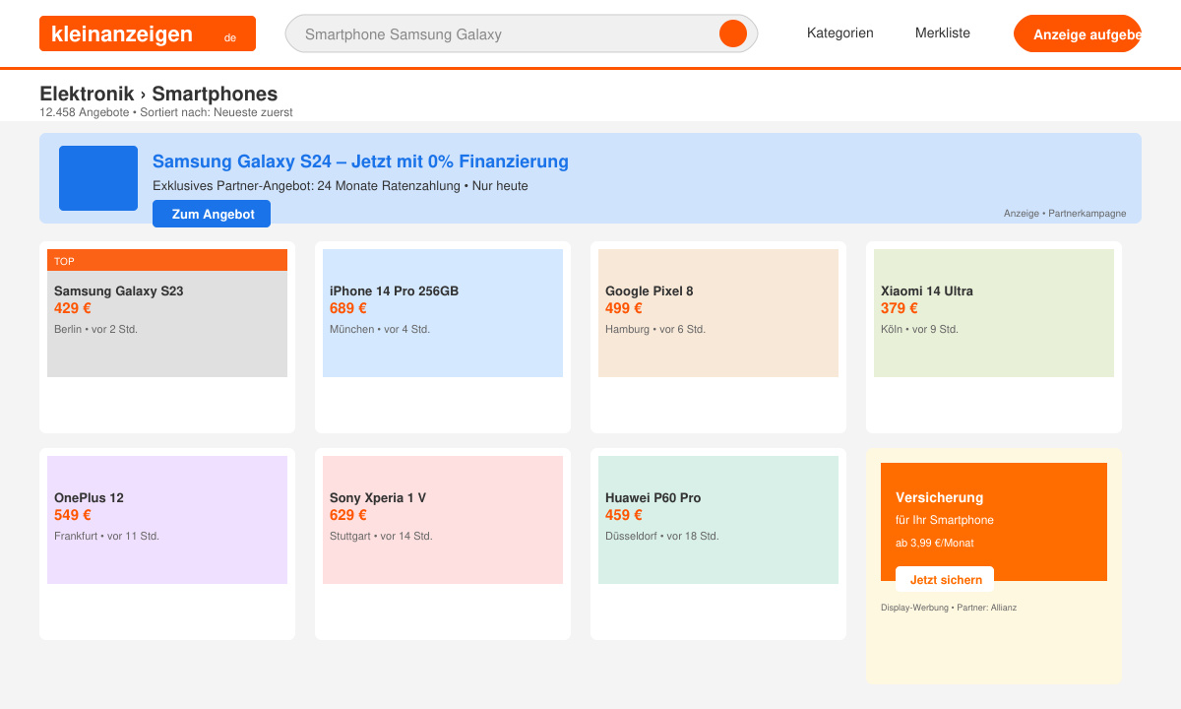
Task: Click 'Hamburg • vor 6 Std.' text
Action: click(655, 329)
